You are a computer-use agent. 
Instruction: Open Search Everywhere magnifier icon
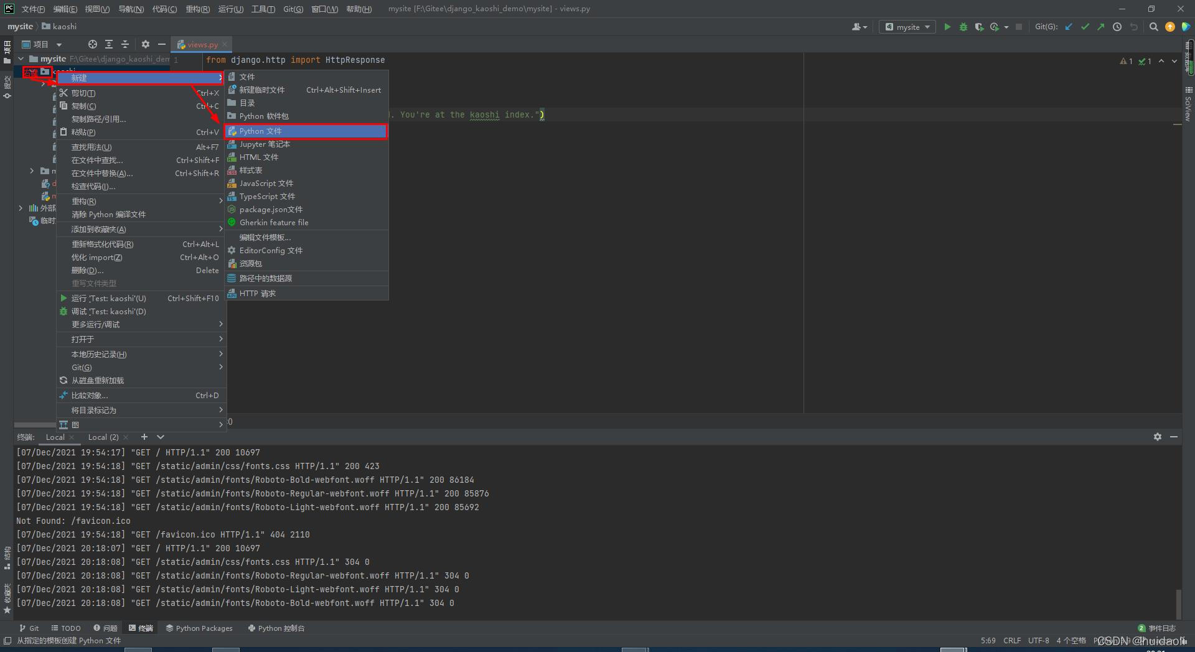pos(1154,27)
